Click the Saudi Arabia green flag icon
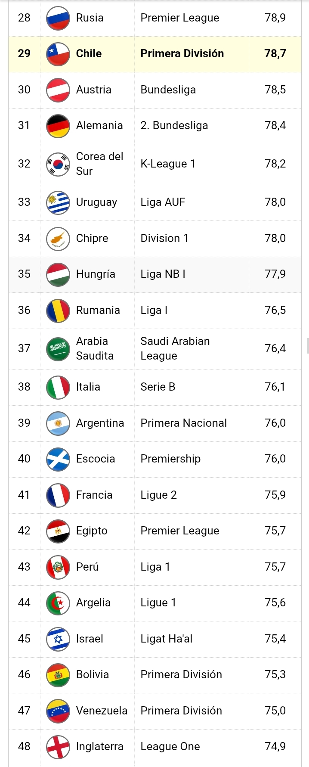This screenshot has width=309, height=767. click(58, 349)
